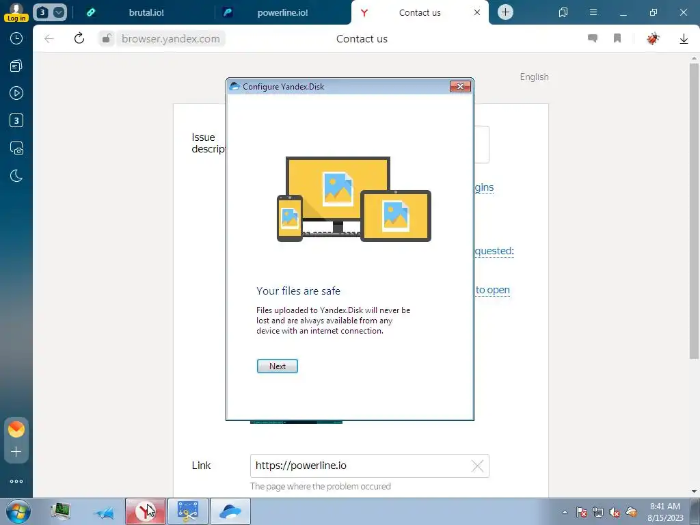This screenshot has width=700, height=525.
Task: Open the ladybug extension icon
Action: (653, 38)
